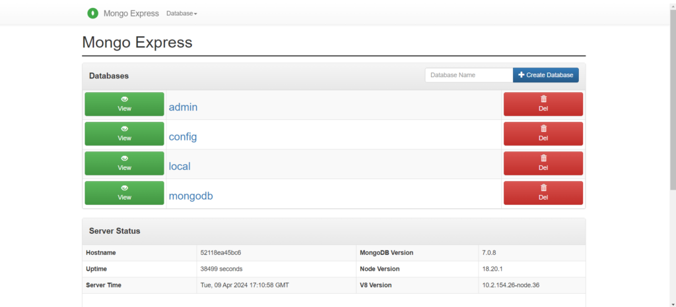Click the eye icon for local database
Image resolution: width=676 pixels, height=307 pixels.
point(124,158)
